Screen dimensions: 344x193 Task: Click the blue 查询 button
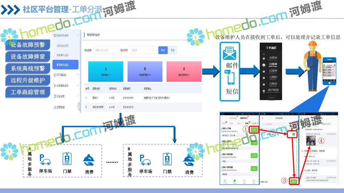coord(163,50)
